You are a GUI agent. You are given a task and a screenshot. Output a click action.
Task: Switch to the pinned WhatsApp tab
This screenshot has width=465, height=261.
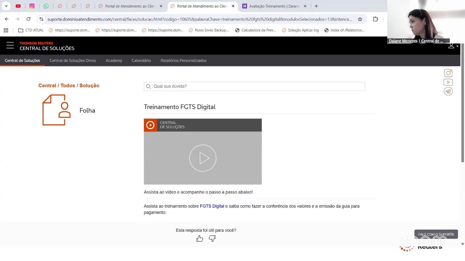pyautogui.click(x=46, y=6)
